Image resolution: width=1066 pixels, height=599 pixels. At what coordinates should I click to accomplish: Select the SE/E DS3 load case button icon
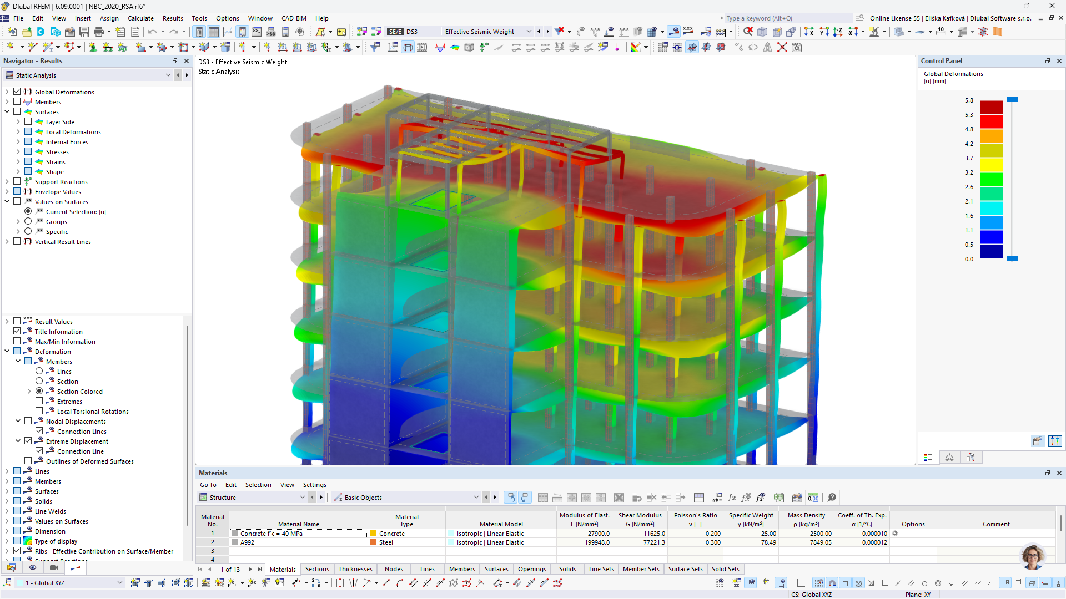pyautogui.click(x=395, y=31)
